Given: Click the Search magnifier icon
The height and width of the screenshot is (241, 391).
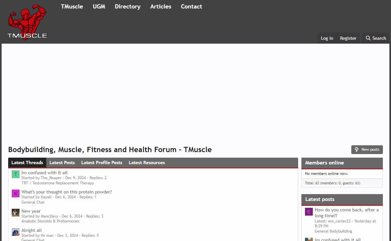Looking at the screenshot, I should point(368,38).
